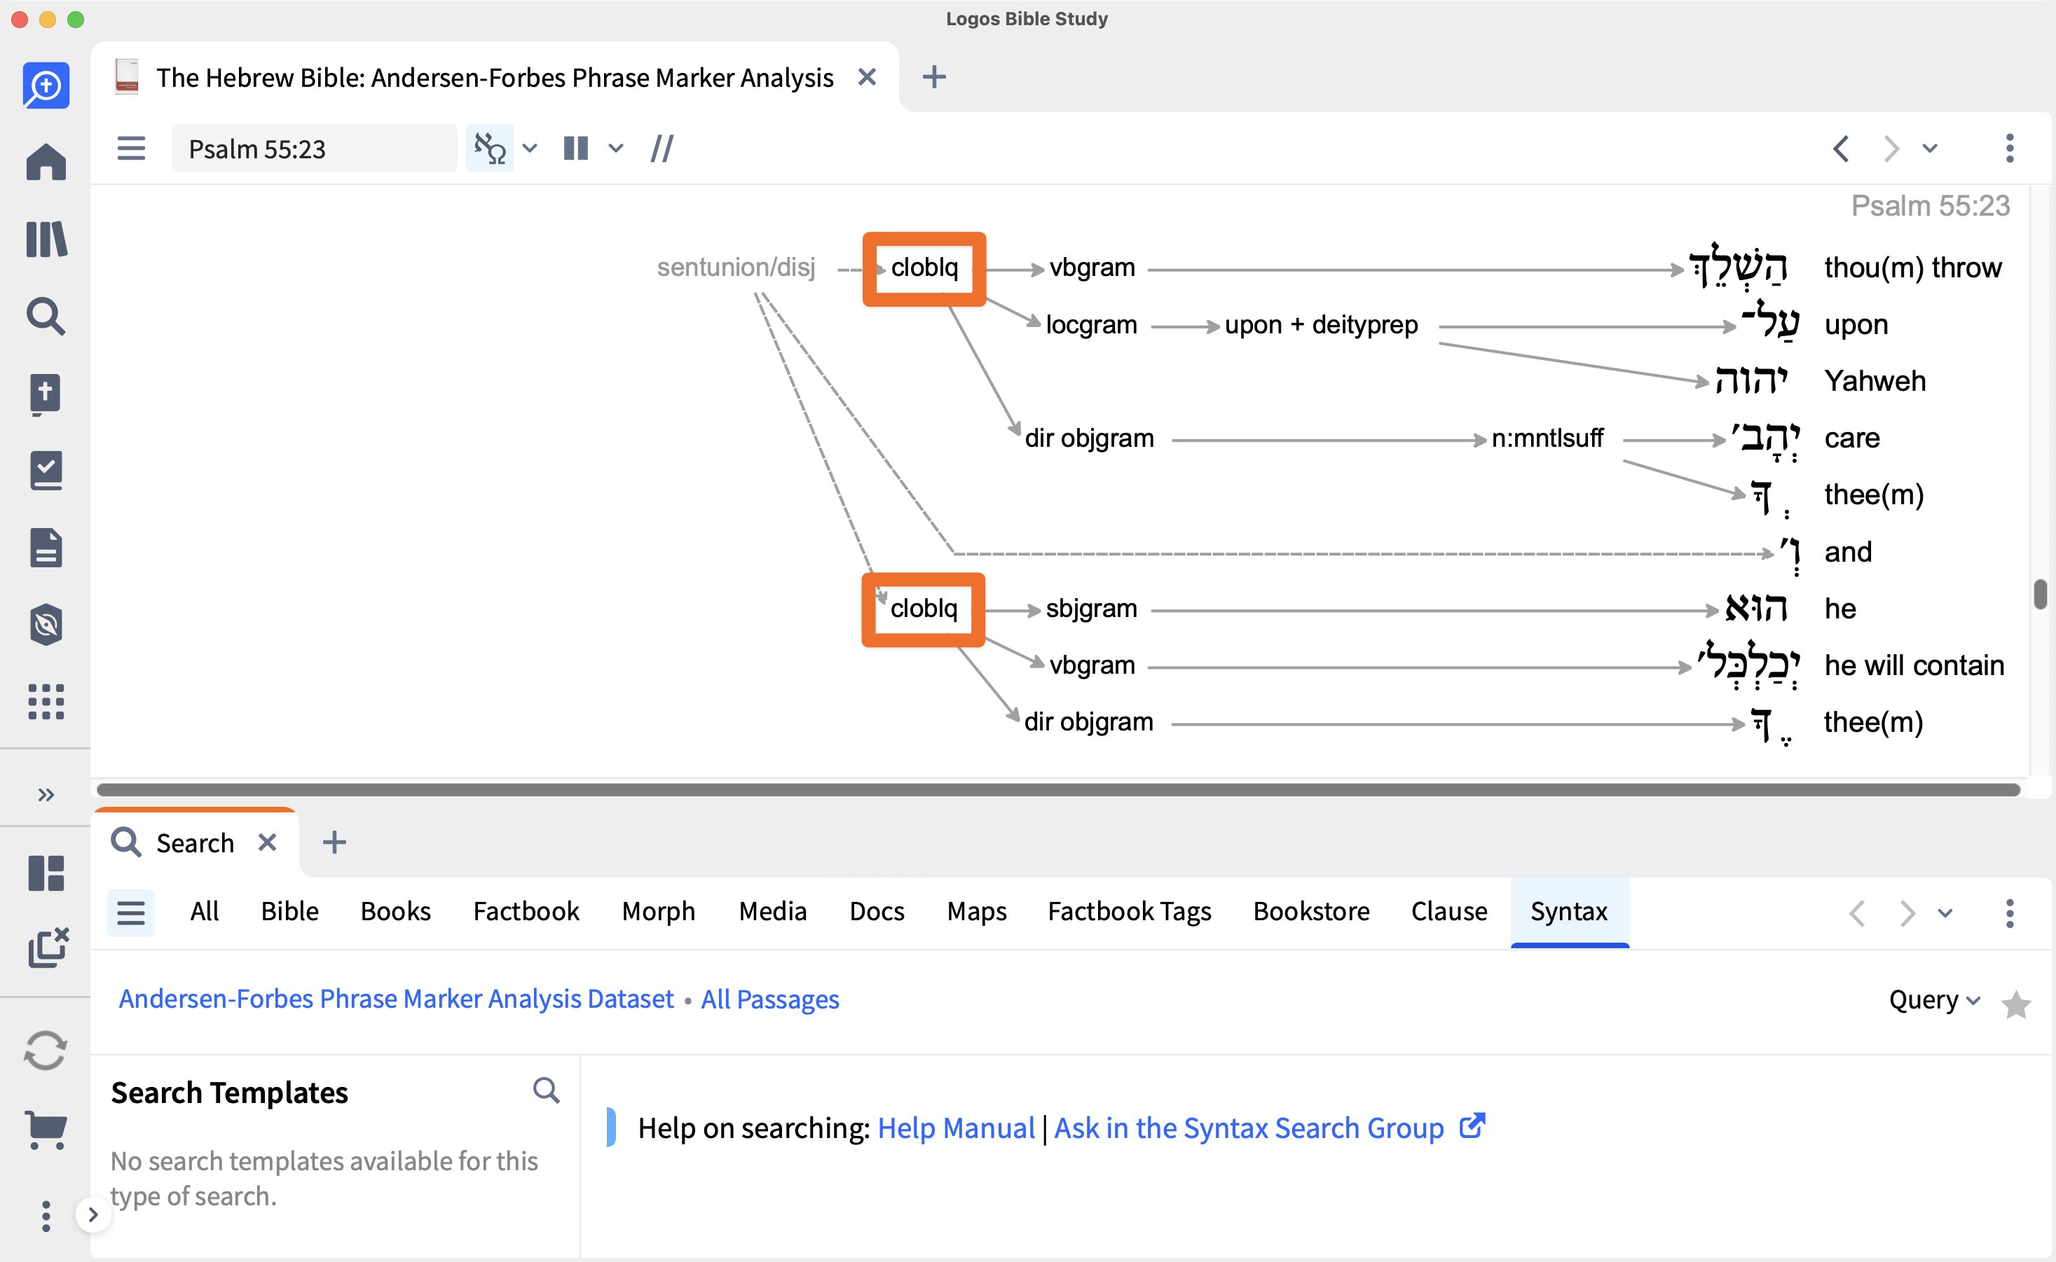Viewport: 2056px width, 1262px height.
Task: Open the apps grid sidebar icon
Action: pos(45,702)
